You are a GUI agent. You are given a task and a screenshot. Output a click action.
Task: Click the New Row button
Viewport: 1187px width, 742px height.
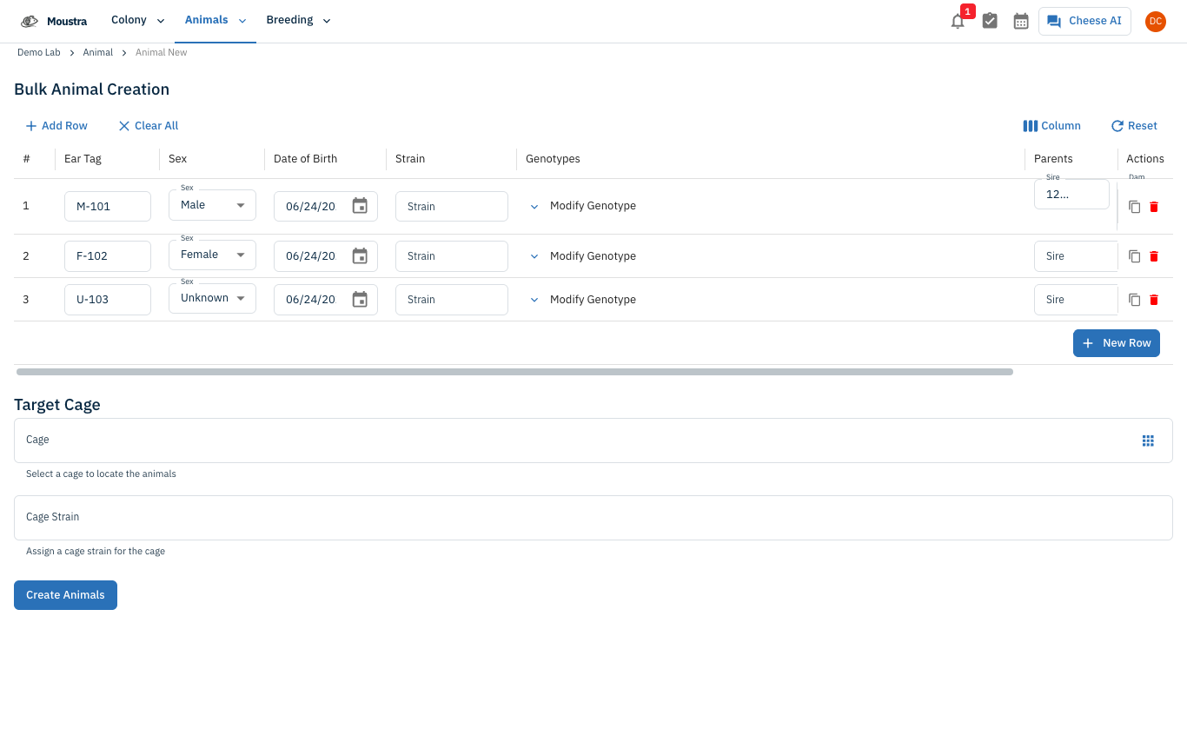point(1116,343)
